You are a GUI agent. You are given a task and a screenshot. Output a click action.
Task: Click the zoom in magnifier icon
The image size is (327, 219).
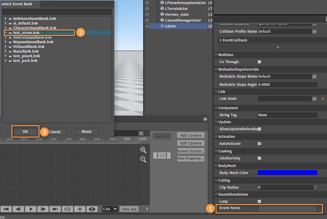tap(143, 150)
